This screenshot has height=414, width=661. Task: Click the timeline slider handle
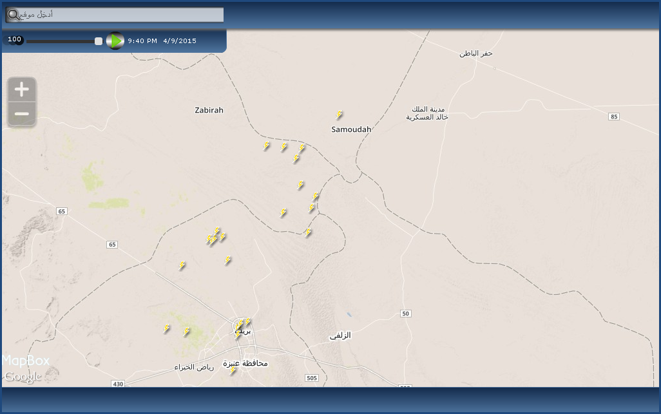[x=98, y=41]
